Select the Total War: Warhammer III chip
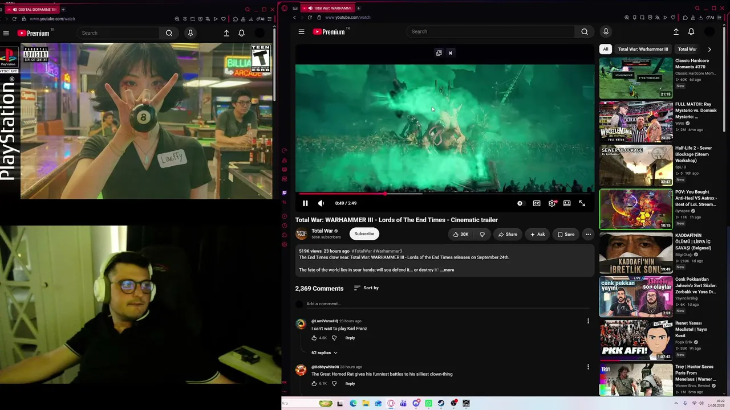Image resolution: width=730 pixels, height=410 pixels. tap(643, 49)
